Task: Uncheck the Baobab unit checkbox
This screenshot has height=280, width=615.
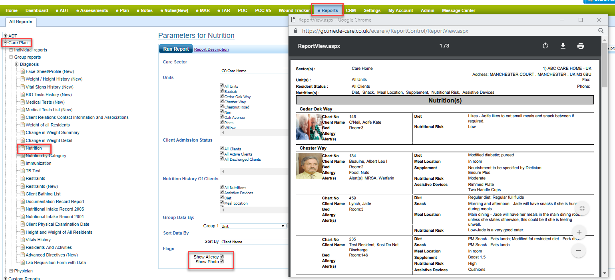Action: click(222, 91)
